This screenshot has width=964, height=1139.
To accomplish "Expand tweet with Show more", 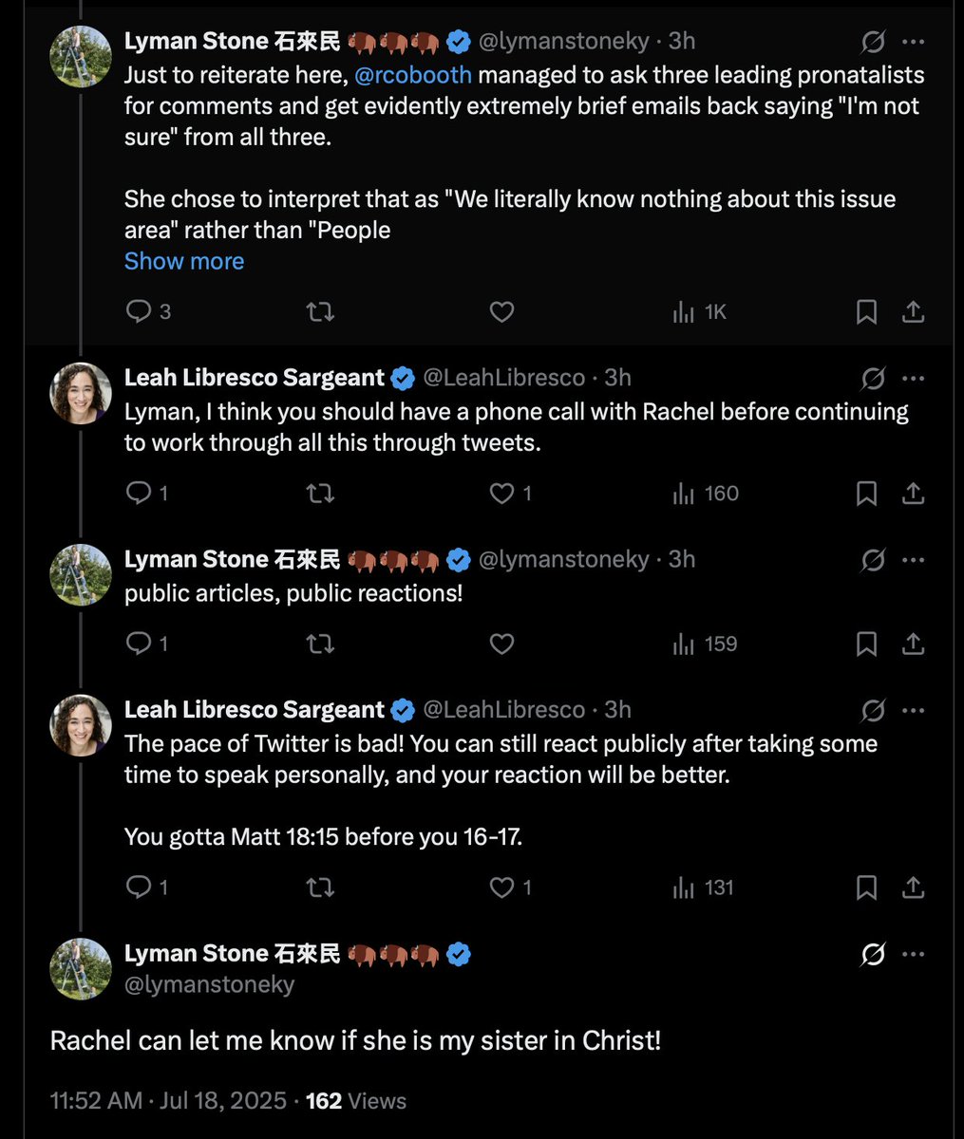I will [184, 261].
